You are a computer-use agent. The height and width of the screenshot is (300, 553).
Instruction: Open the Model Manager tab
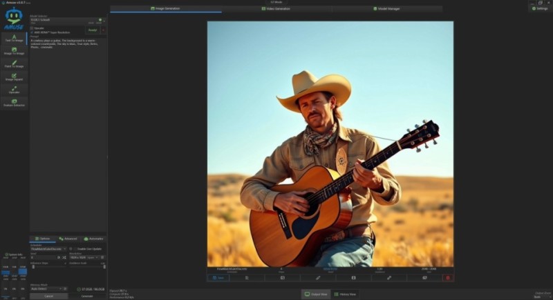(386, 9)
